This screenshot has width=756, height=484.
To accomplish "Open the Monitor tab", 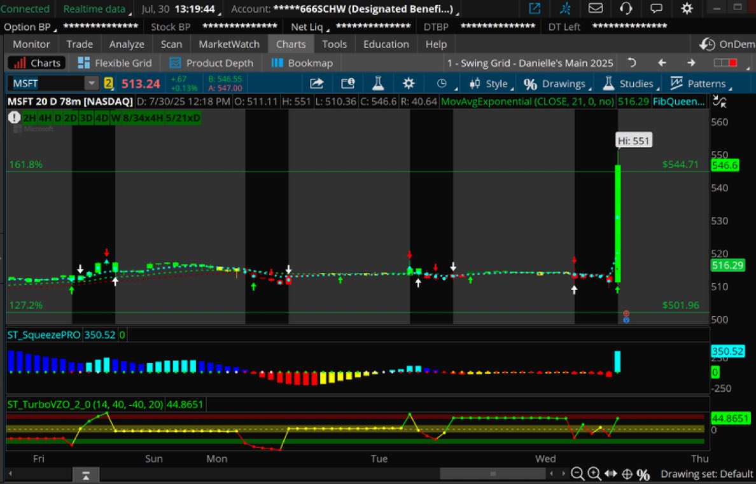I will [x=31, y=45].
